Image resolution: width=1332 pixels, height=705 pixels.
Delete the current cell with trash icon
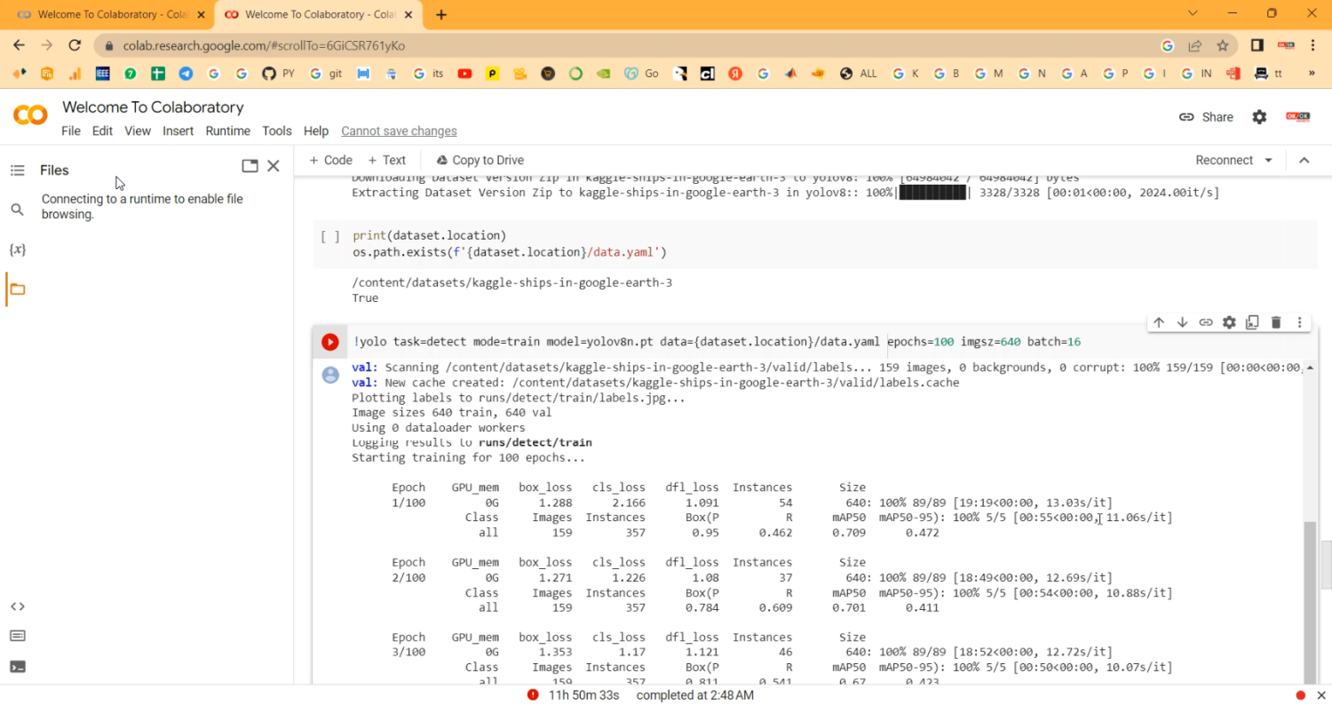[1276, 322]
